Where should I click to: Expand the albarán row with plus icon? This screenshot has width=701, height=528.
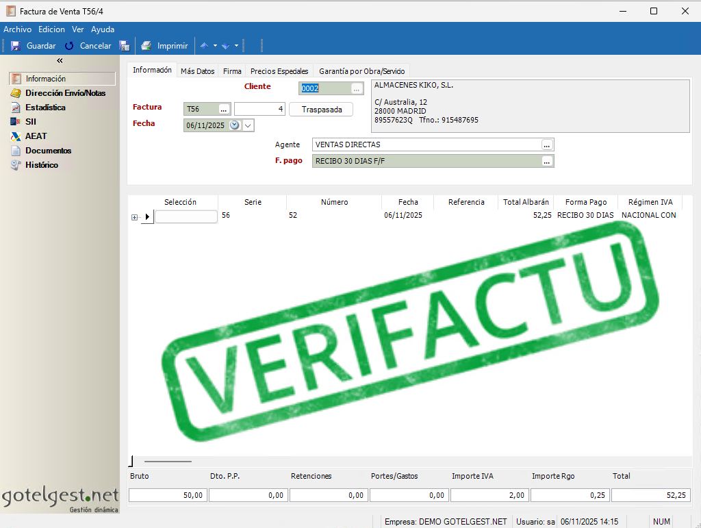click(x=134, y=217)
